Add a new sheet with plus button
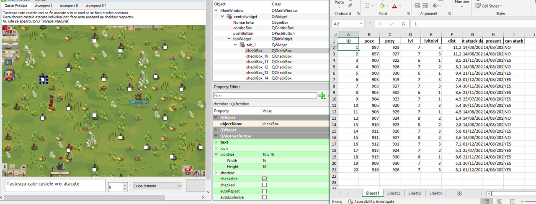This screenshot has height=204, width=536. [x=459, y=193]
